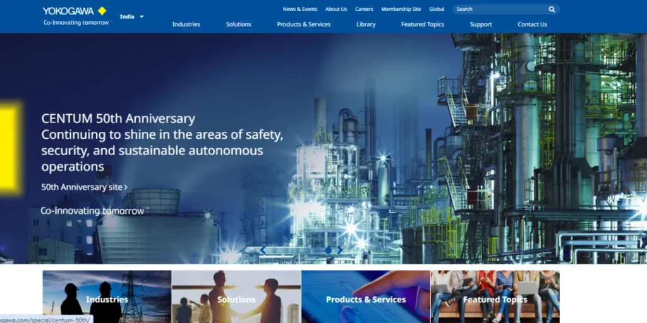The image size is (647, 323).
Task: Select the carousel slide indicator dot
Action: point(329,250)
